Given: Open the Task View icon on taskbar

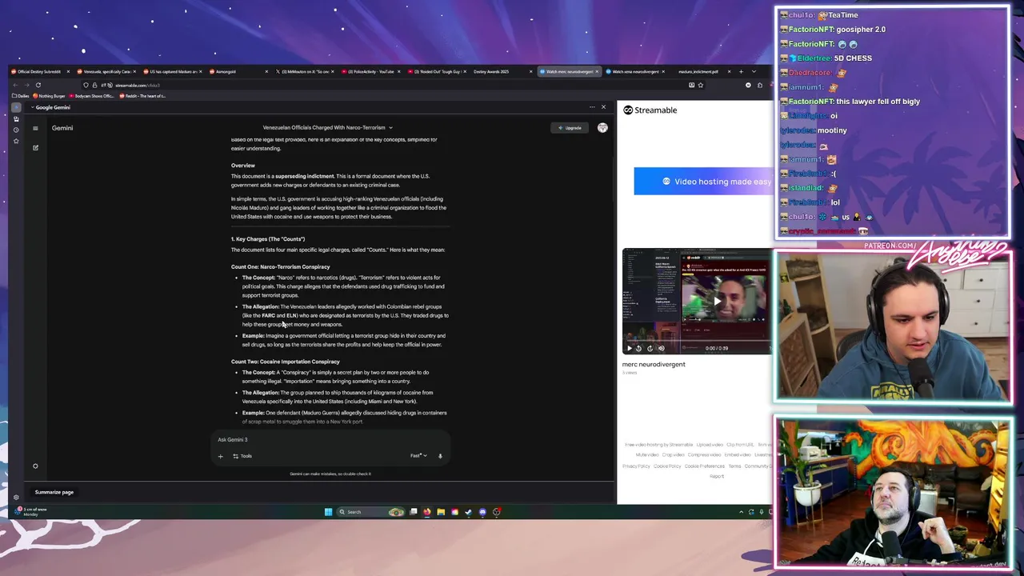Looking at the screenshot, I should click(414, 512).
